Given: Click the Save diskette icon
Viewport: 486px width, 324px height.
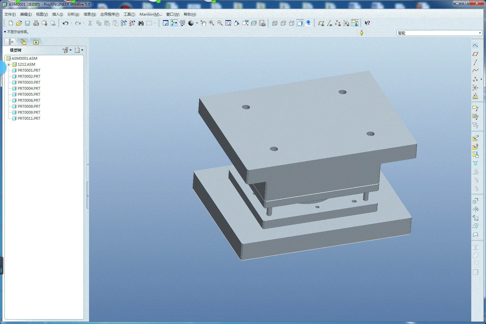Looking at the screenshot, I should click(x=27, y=23).
